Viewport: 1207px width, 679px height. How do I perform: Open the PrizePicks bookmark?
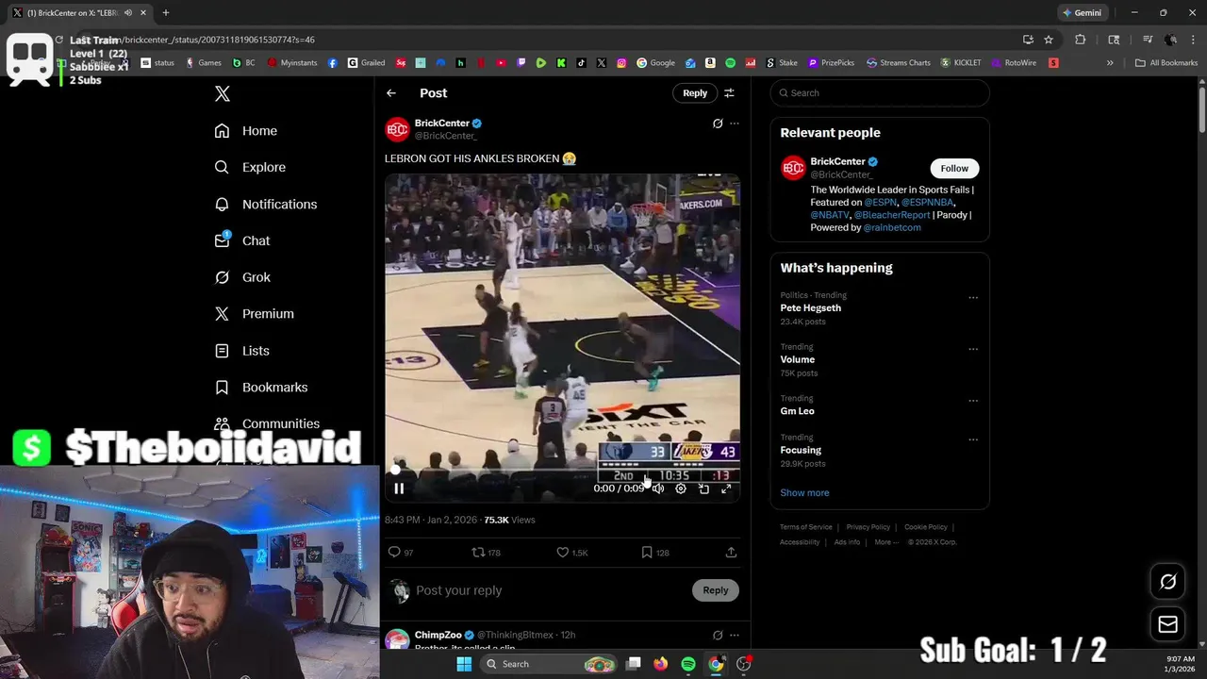tap(832, 63)
